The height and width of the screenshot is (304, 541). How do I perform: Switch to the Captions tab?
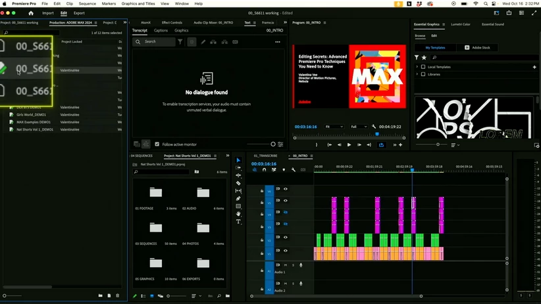pos(161,30)
